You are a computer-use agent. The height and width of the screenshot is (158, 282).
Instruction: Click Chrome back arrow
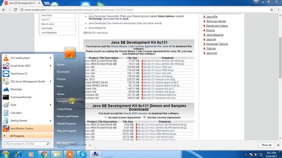tap(4, 10)
